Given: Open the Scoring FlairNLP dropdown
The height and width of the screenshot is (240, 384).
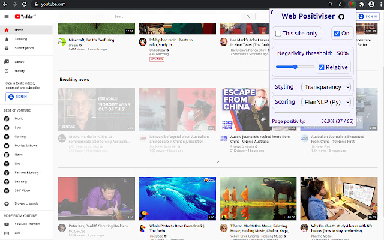Looking at the screenshot, I should point(326,102).
